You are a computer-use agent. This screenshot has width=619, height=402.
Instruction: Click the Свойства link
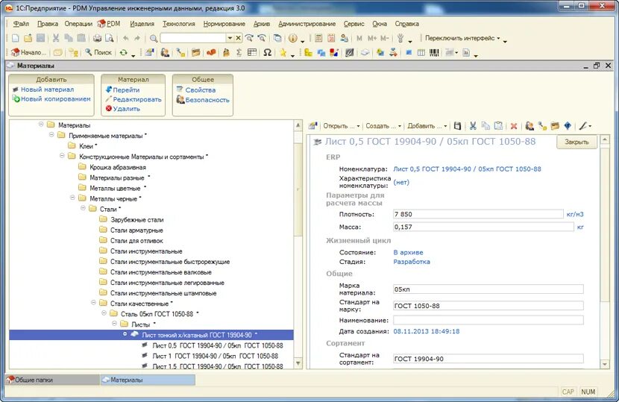(201, 90)
